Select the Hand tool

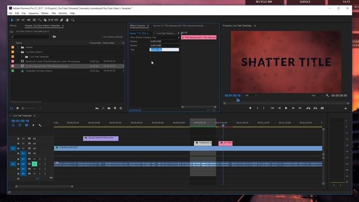tap(67, 20)
